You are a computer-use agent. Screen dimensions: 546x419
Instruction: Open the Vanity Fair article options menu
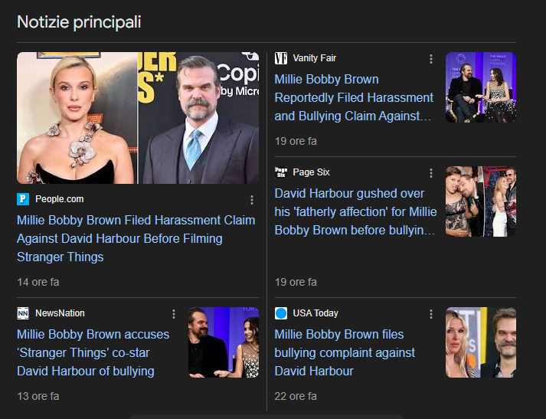coord(431,59)
